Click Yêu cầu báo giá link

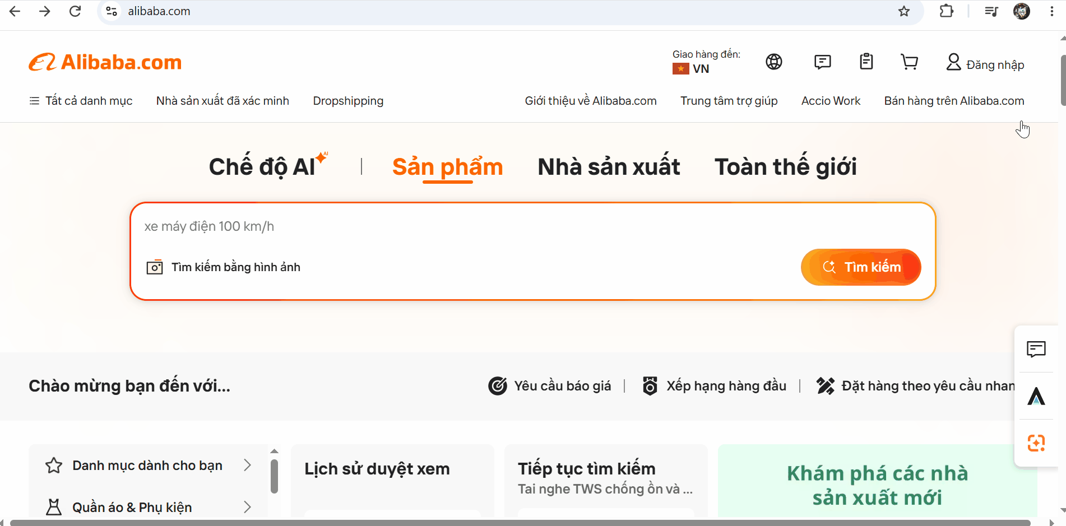[563, 386]
